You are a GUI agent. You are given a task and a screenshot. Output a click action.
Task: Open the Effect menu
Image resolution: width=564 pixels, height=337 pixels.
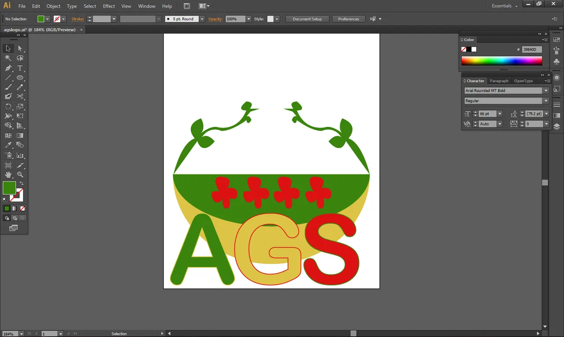coord(109,6)
